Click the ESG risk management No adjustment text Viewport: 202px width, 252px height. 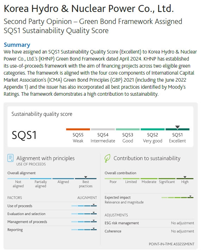(182, 223)
